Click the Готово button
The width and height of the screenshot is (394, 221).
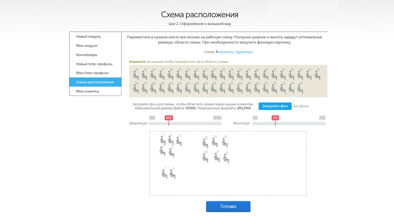coord(228,206)
